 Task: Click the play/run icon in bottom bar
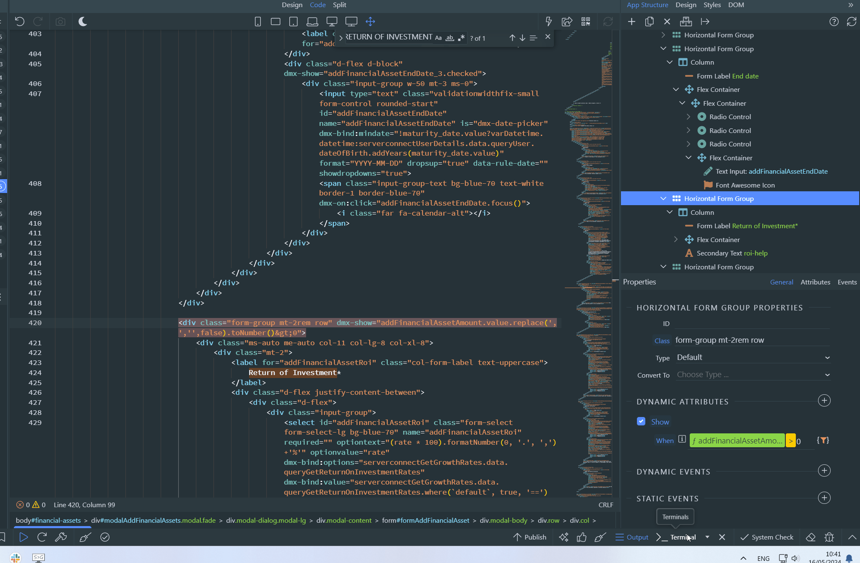coord(23,537)
